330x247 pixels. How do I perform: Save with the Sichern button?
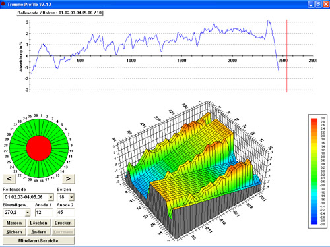15,232
